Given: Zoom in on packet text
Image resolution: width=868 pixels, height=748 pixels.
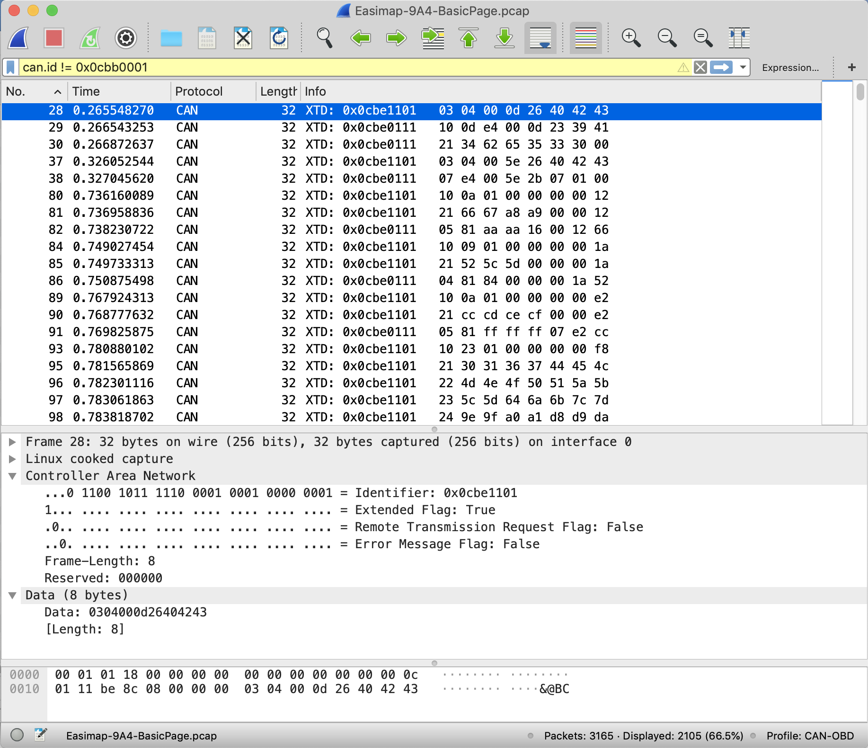Looking at the screenshot, I should (631, 38).
